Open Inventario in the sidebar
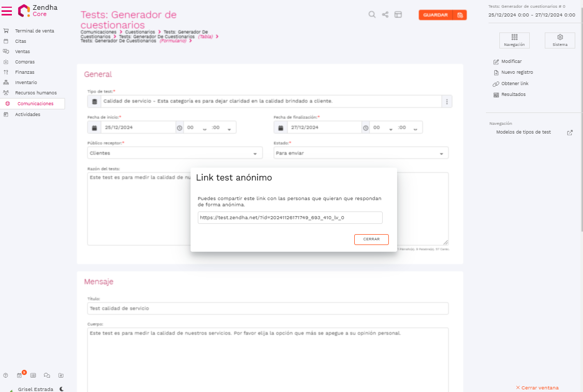Viewport: 583px width, 392px height. pos(26,83)
